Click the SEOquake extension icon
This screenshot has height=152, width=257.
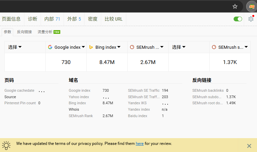point(252,6)
